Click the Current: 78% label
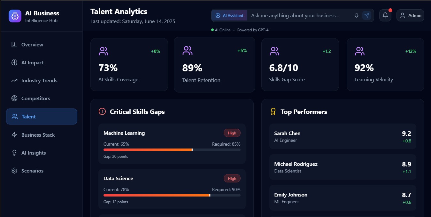431x217 pixels. (x=116, y=189)
